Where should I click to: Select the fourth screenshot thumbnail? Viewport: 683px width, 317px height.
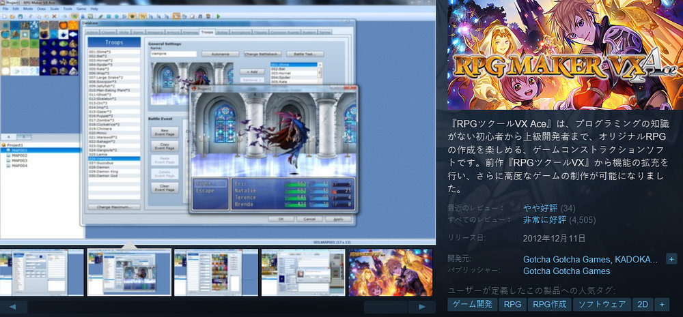pyautogui.click(x=303, y=272)
